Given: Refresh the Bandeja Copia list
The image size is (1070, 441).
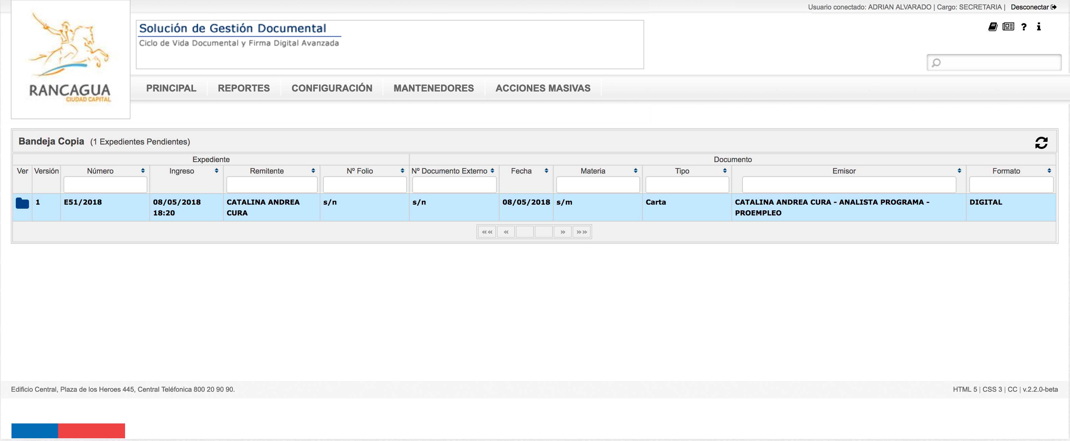Looking at the screenshot, I should coord(1041,143).
